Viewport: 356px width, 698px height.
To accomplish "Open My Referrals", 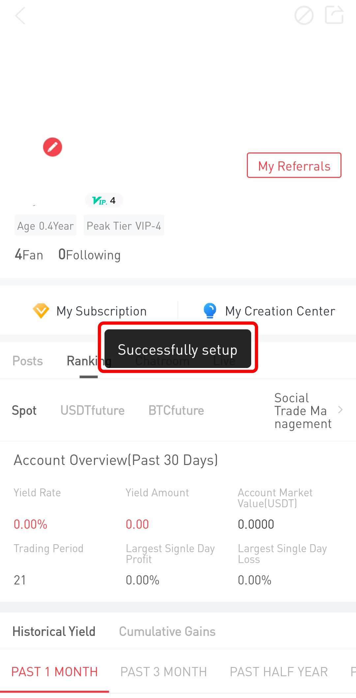I will point(294,165).
